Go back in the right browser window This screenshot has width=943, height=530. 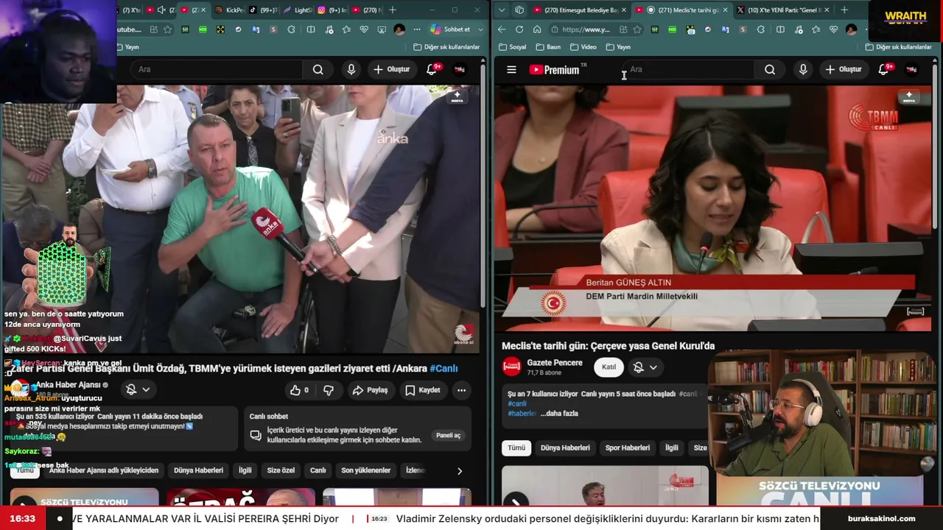coord(502,29)
